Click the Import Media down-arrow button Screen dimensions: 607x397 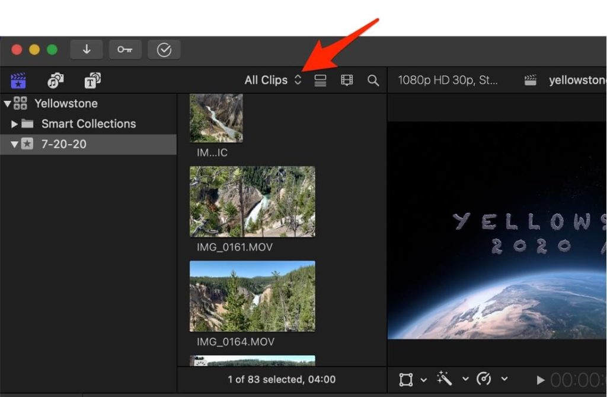[87, 50]
